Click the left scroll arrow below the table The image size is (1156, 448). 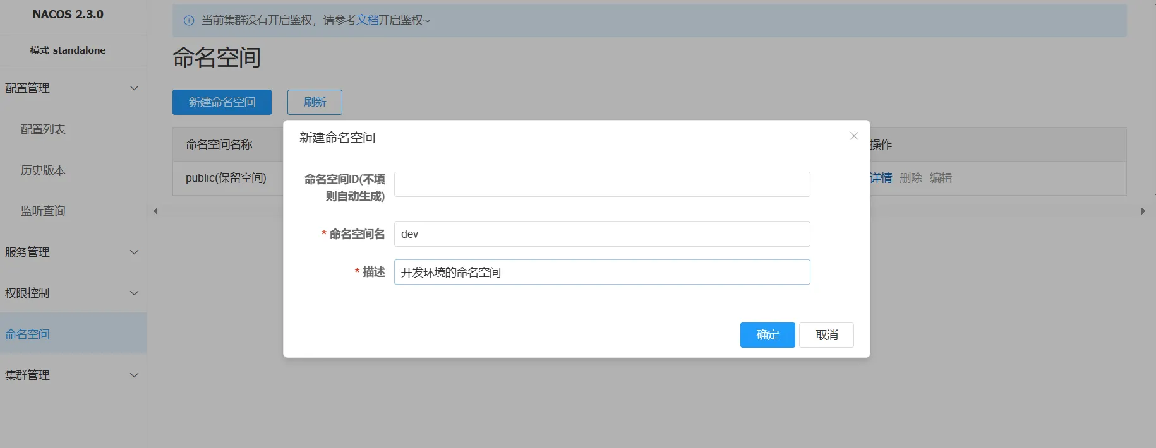tap(155, 211)
